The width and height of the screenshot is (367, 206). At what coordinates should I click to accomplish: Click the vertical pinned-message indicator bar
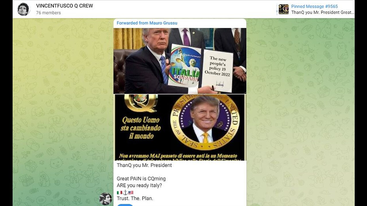tap(277, 9)
